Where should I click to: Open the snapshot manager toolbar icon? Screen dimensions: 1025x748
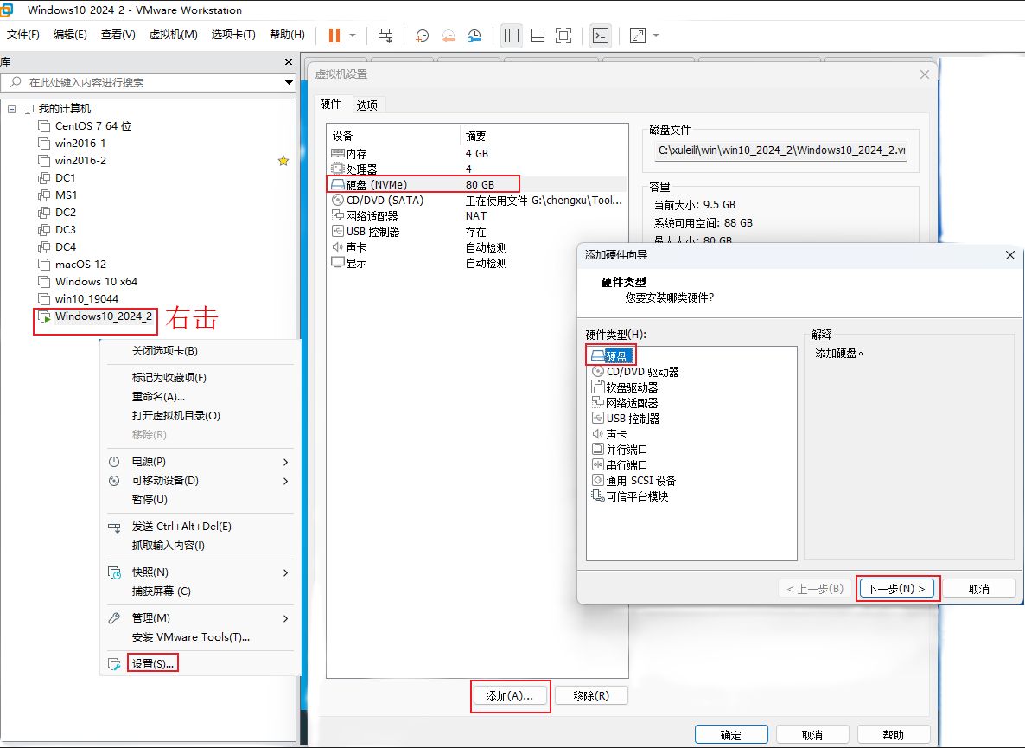click(475, 35)
